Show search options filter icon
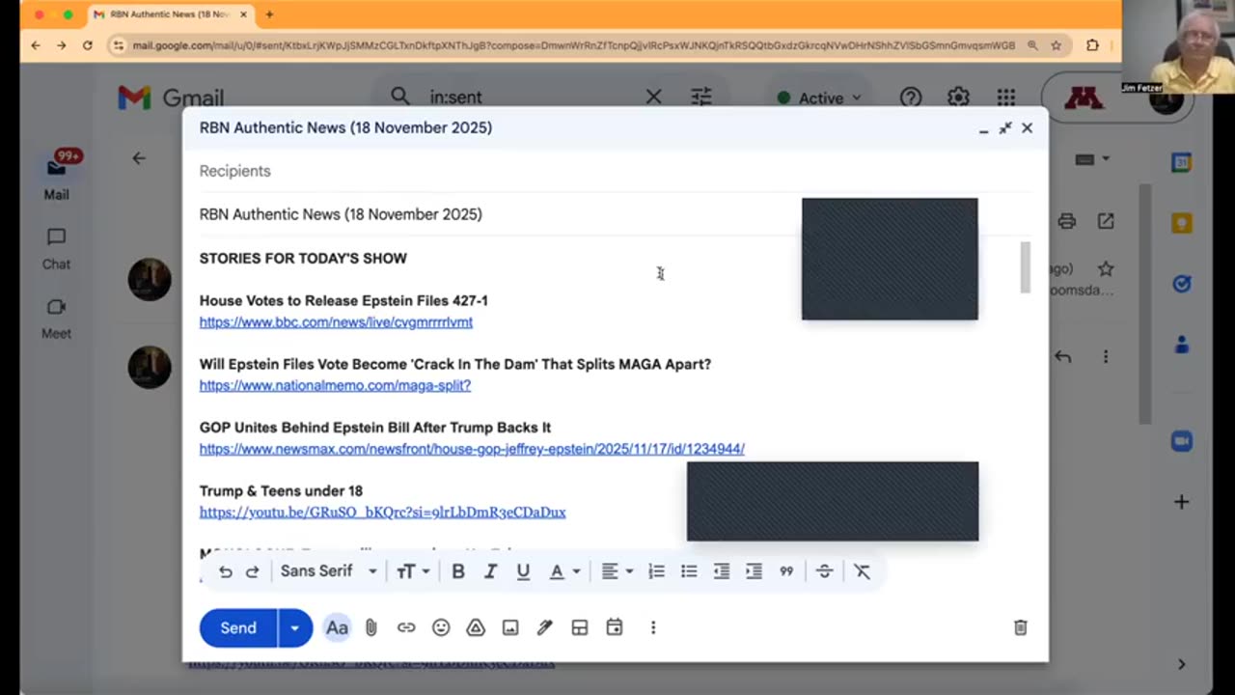Screen dimensions: 1235x695 tap(701, 97)
